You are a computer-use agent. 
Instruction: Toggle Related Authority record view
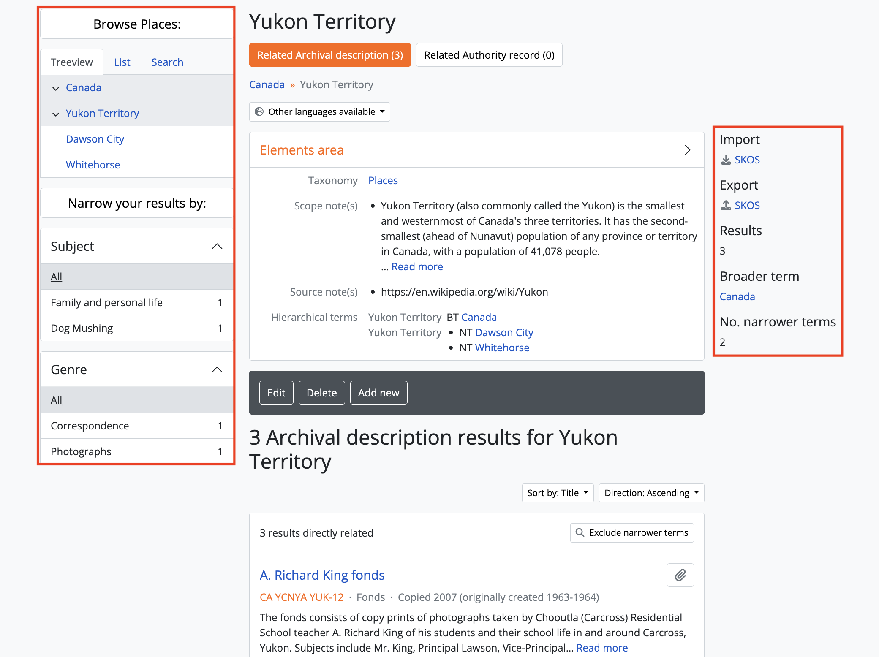pos(489,55)
